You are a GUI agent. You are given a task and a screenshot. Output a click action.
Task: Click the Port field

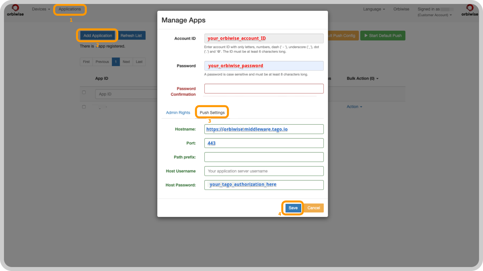pyautogui.click(x=264, y=143)
